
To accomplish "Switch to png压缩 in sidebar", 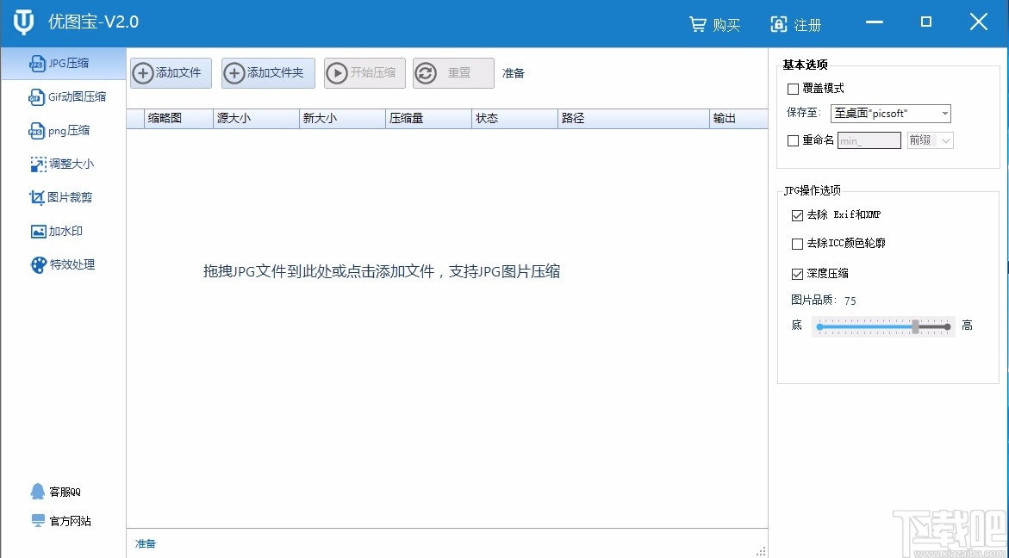I will point(60,130).
